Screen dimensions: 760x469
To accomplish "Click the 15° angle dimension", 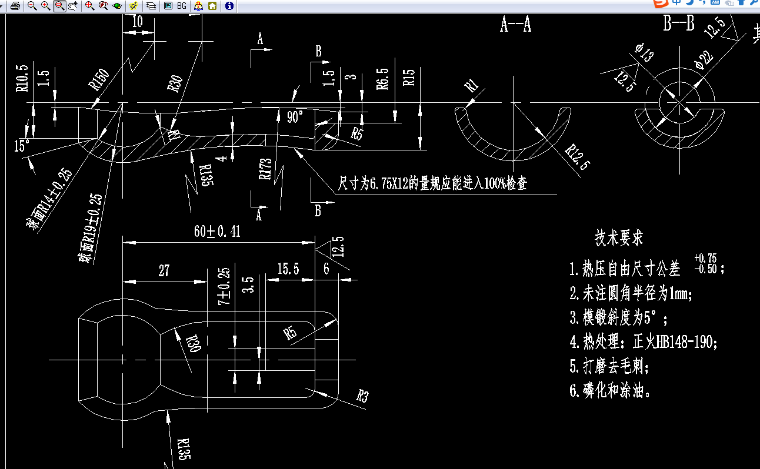I will click(22, 145).
